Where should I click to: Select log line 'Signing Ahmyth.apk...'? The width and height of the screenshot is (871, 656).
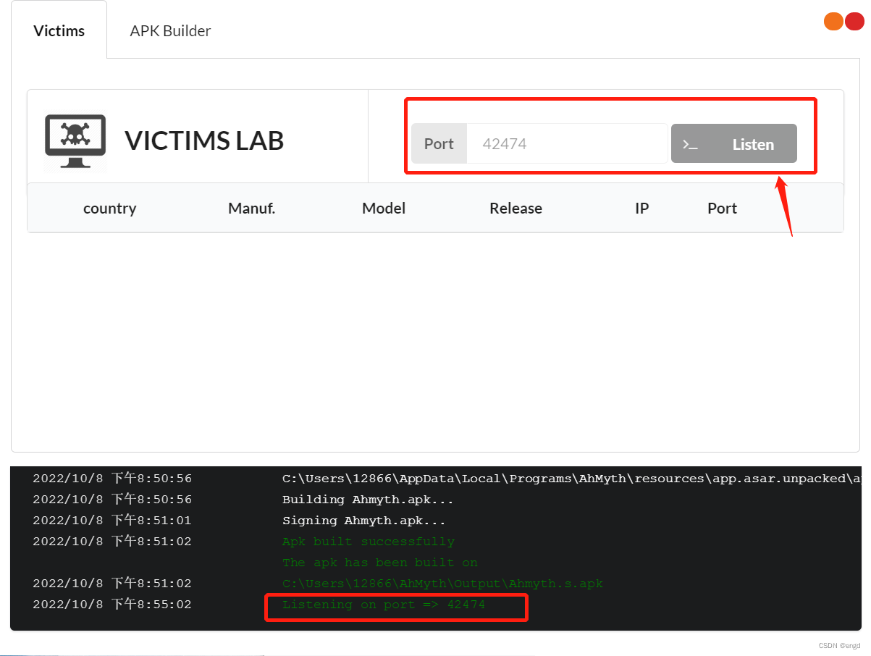click(x=363, y=521)
